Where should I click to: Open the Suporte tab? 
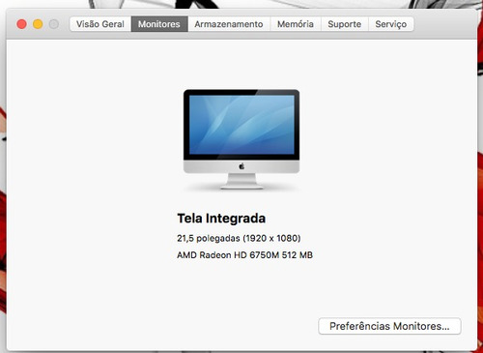345,24
